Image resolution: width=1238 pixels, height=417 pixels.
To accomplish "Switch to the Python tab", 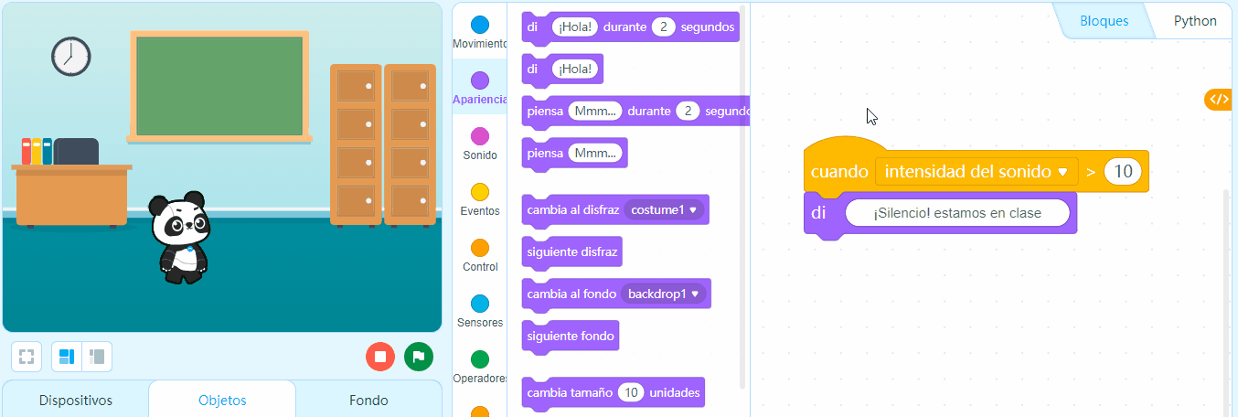I will [1195, 21].
